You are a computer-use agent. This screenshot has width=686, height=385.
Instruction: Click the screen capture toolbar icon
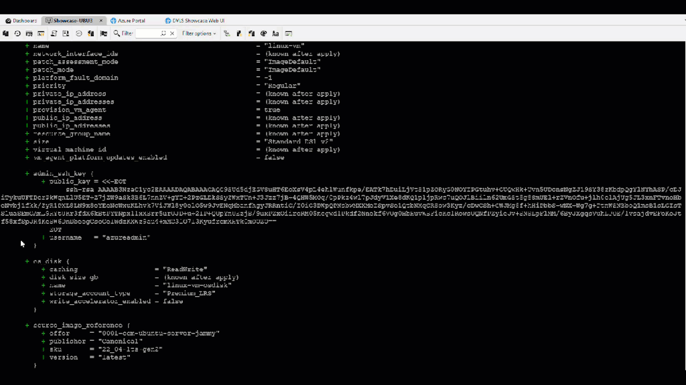(29, 33)
